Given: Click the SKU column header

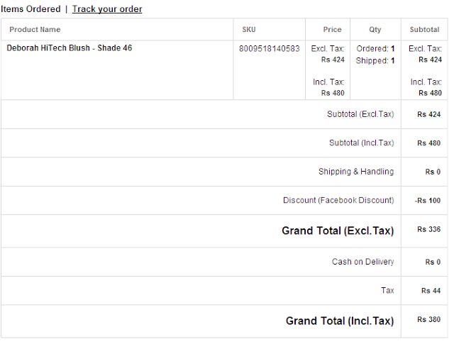Looking at the screenshot, I should [249, 30].
